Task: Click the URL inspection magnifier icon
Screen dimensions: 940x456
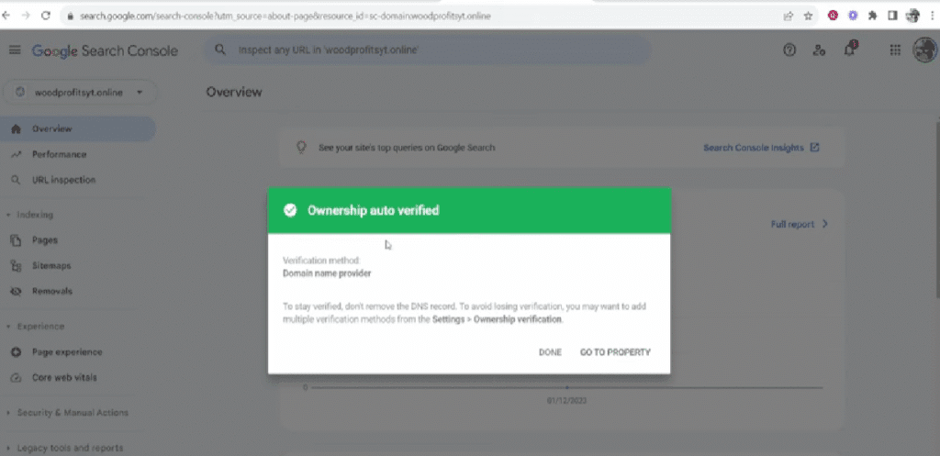Action: click(17, 180)
